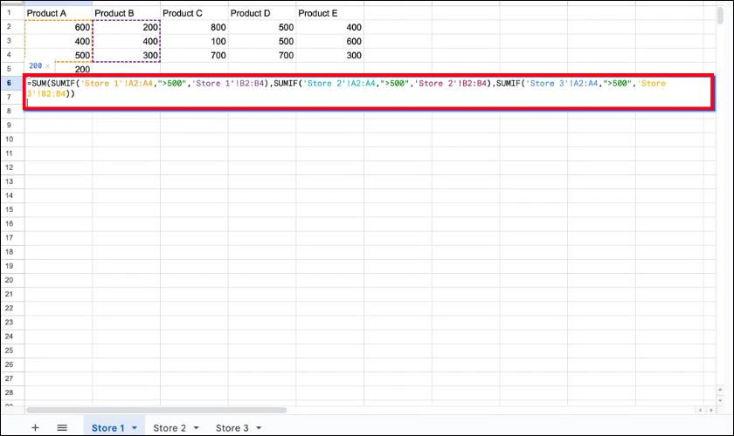This screenshot has width=734, height=436.
Task: Select the Product D cell with 700
Action: [x=262, y=55]
